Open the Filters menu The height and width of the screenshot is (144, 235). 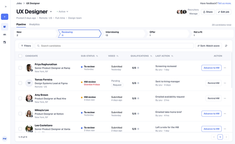[x=26, y=46]
